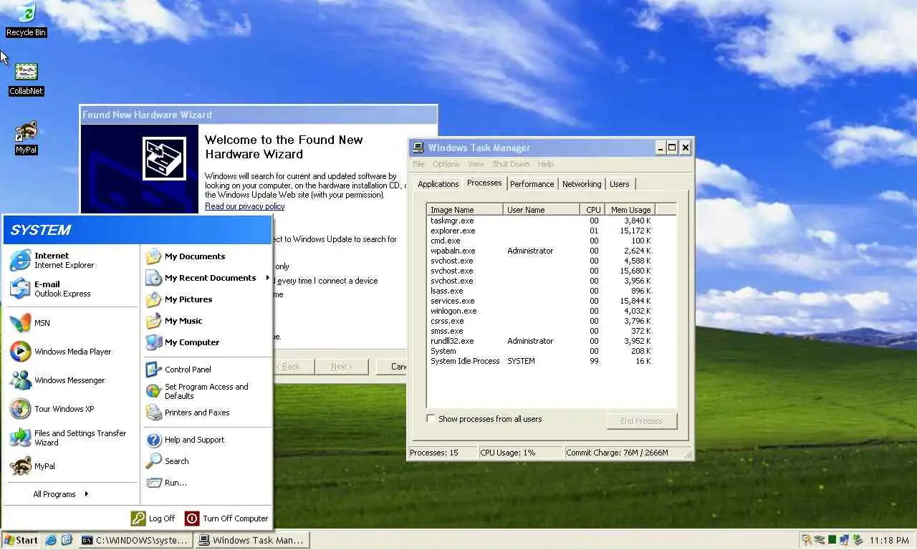Click the Search magnifier icon
The image size is (917, 550).
pos(153,461)
